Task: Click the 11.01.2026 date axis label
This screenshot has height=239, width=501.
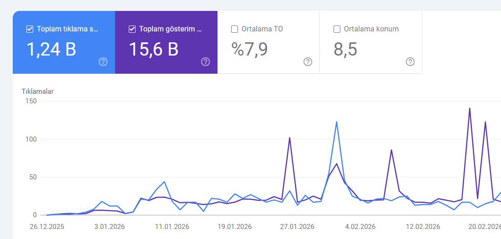Action: coord(172,226)
